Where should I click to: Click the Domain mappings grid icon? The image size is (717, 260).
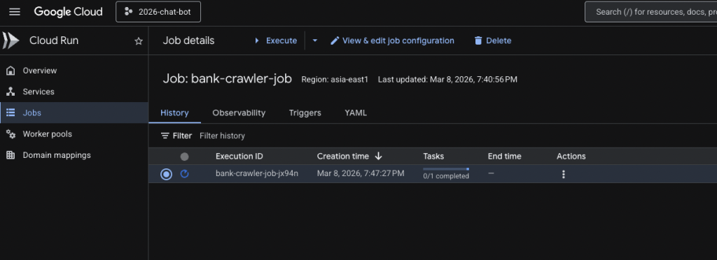click(11, 155)
